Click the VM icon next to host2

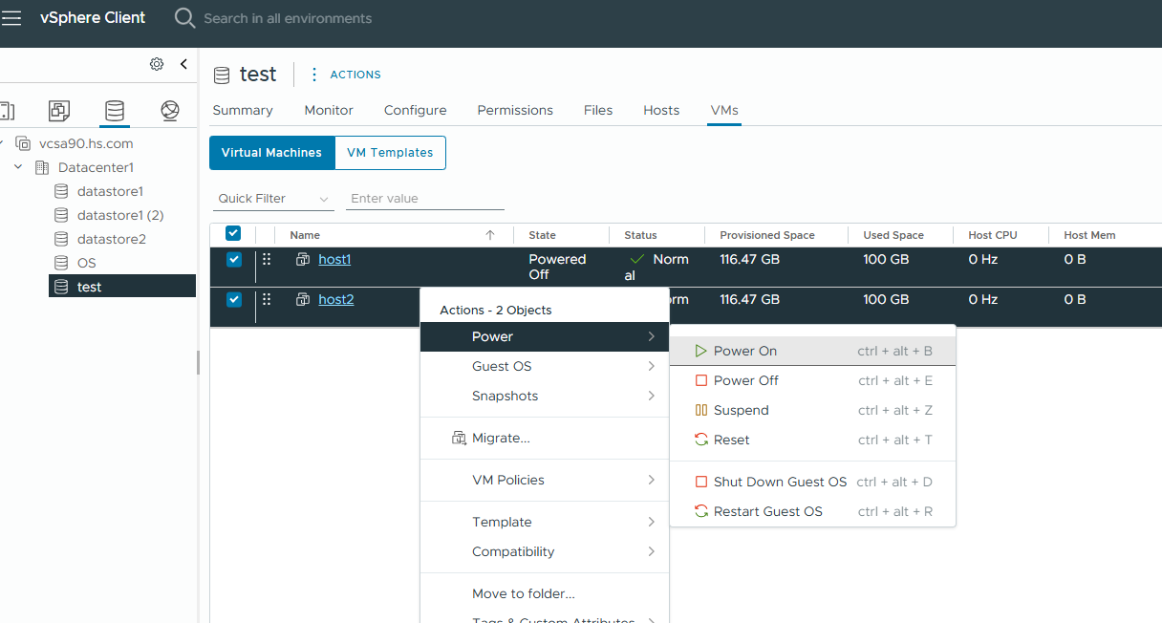point(303,299)
